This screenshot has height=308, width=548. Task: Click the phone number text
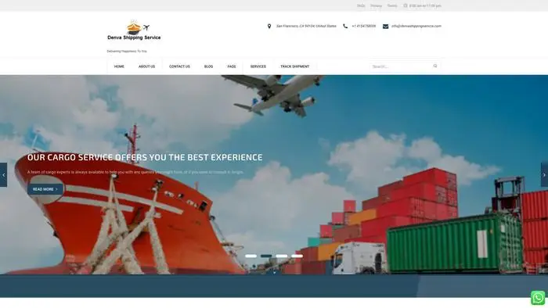click(x=364, y=26)
